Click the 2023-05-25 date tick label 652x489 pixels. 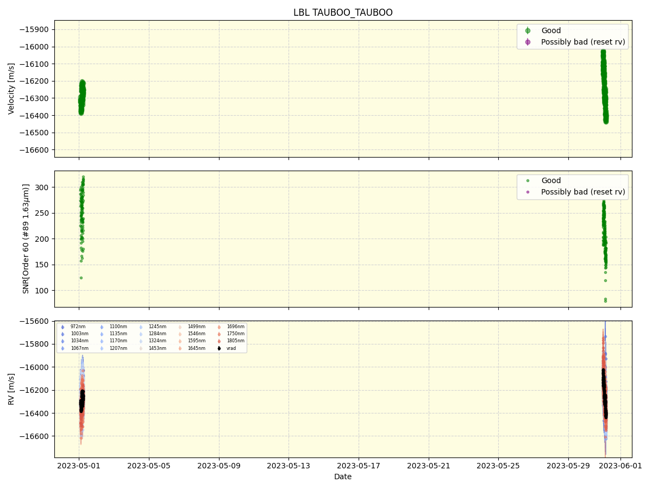coord(498,466)
